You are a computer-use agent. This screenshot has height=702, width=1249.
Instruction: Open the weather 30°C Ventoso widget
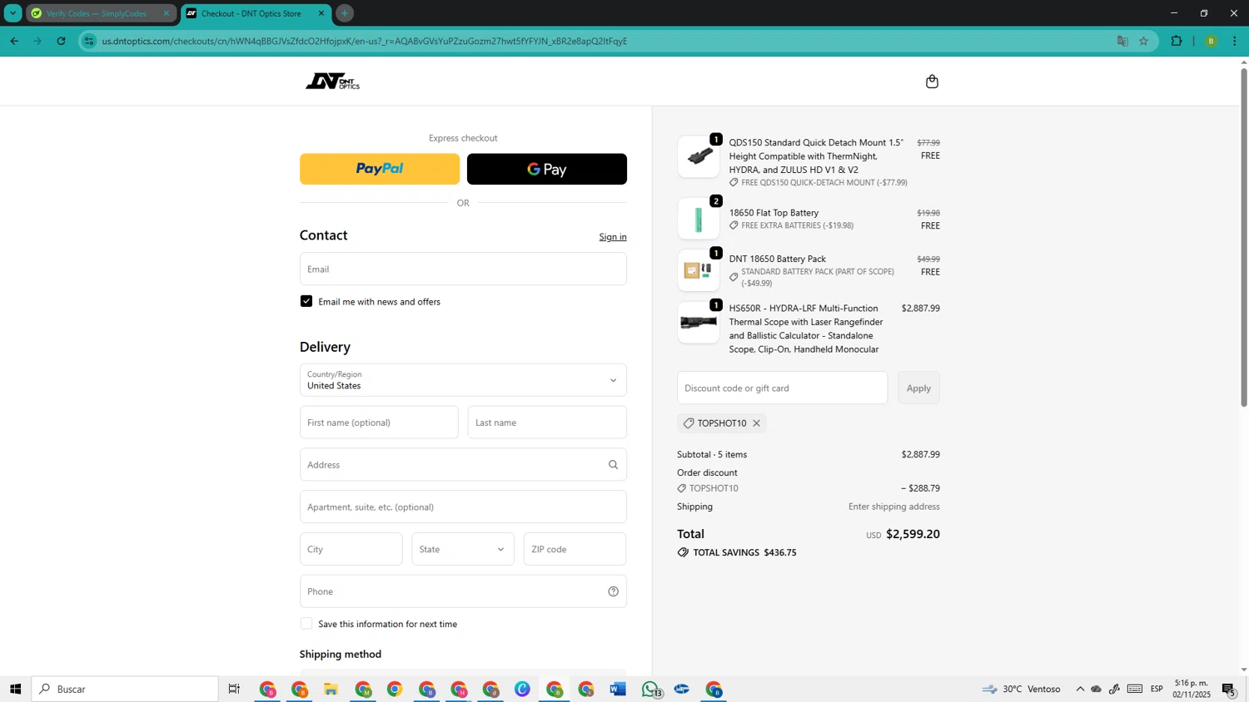[1021, 689]
